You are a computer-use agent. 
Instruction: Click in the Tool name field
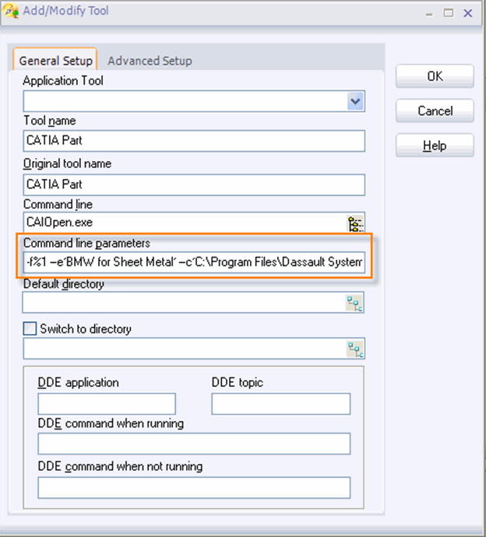[x=193, y=141]
